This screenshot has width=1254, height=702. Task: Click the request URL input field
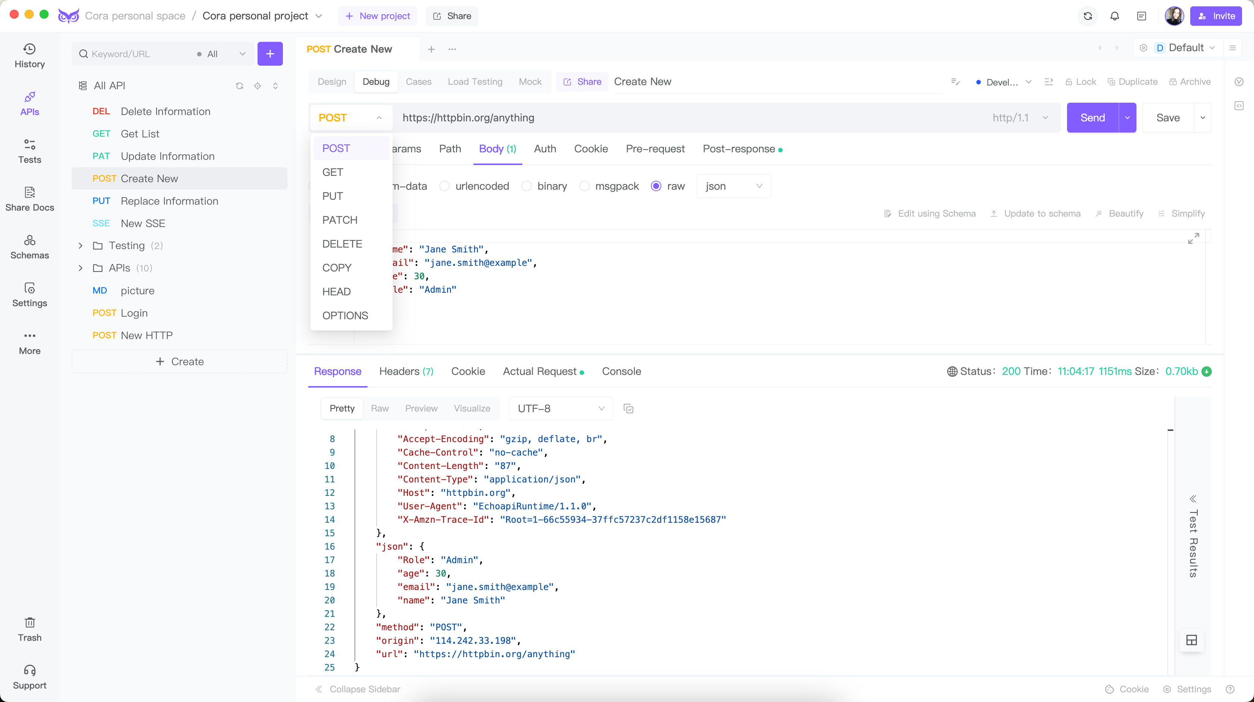tap(689, 117)
